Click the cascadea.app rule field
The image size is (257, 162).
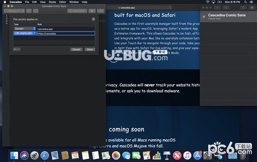click(66, 29)
